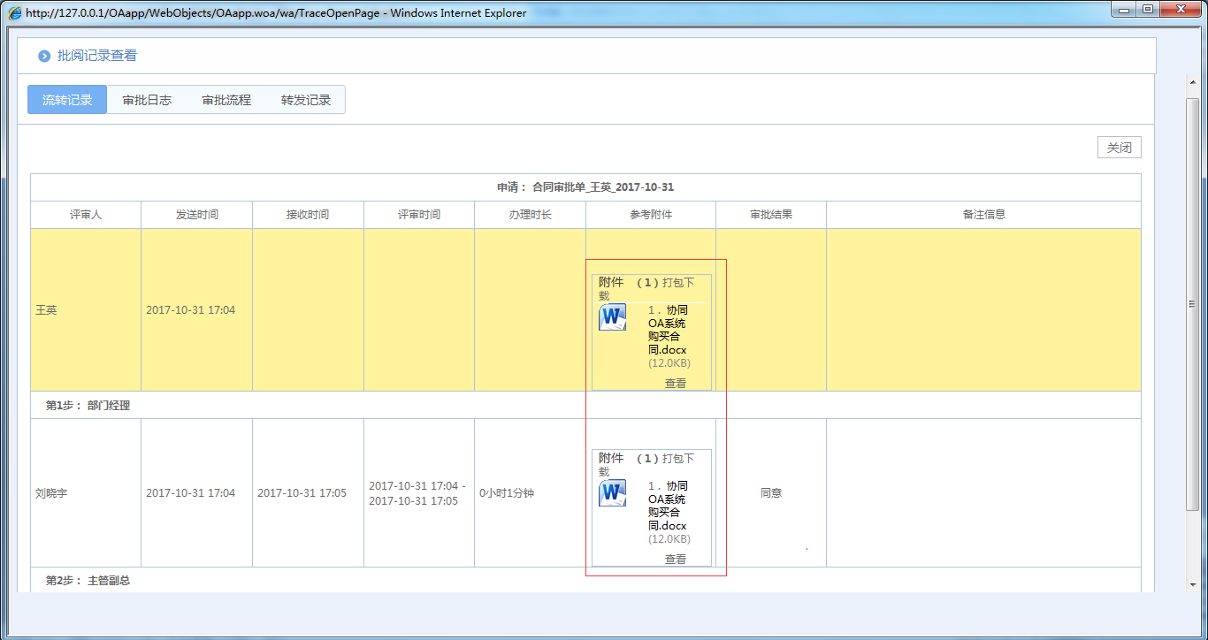Open 协同OA系统购买合同.docx filename in 刘晓宇's row

[x=667, y=506]
